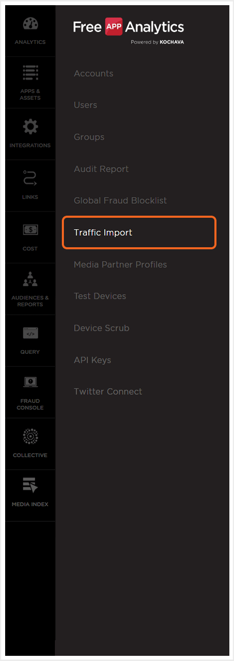Select the Audiences & Reports people icon
This screenshot has height=661, width=234.
pyautogui.click(x=30, y=280)
